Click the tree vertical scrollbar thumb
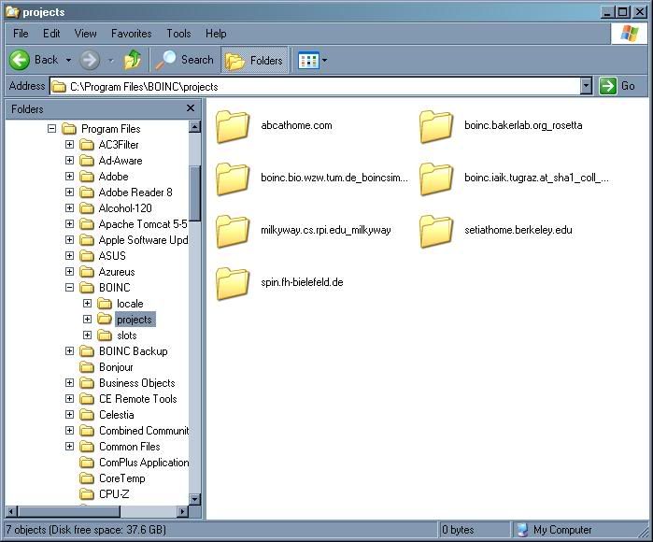The width and height of the screenshot is (653, 542). (194, 193)
